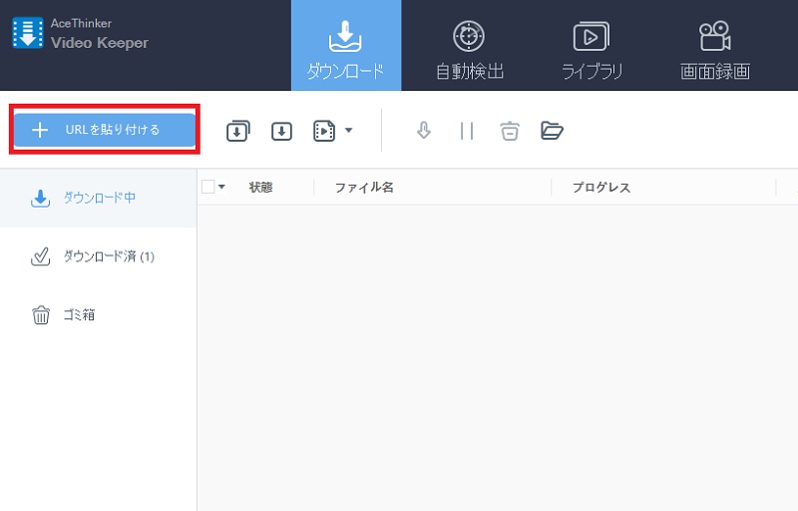This screenshot has height=511, width=798.
Task: Click the 状態 column header
Action: click(260, 188)
